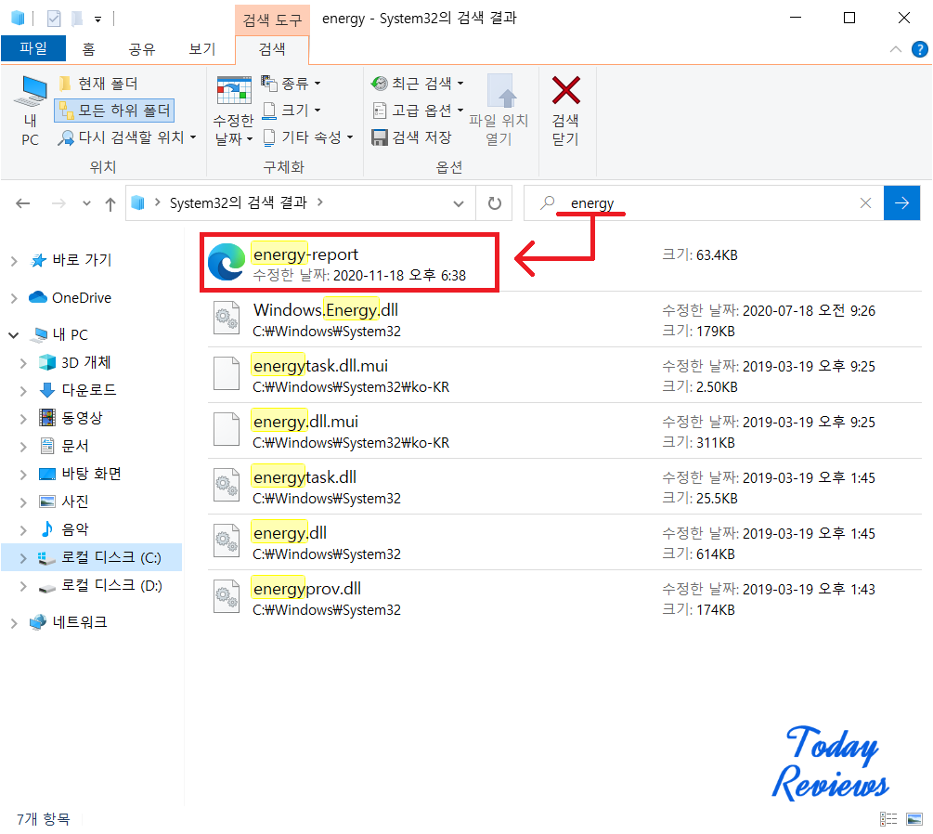Switch to large icons view in status bar

(914, 819)
